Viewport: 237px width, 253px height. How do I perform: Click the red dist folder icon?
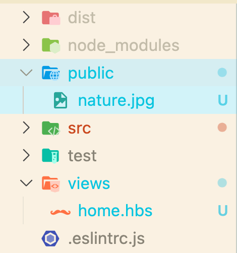(x=51, y=18)
